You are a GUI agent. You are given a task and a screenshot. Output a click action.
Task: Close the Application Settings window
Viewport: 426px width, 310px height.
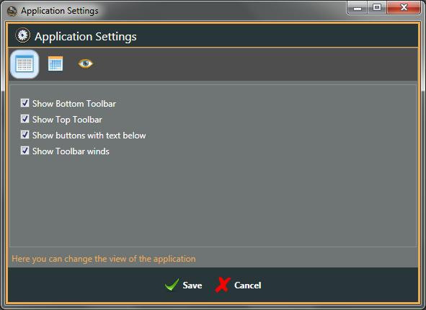[x=404, y=8]
